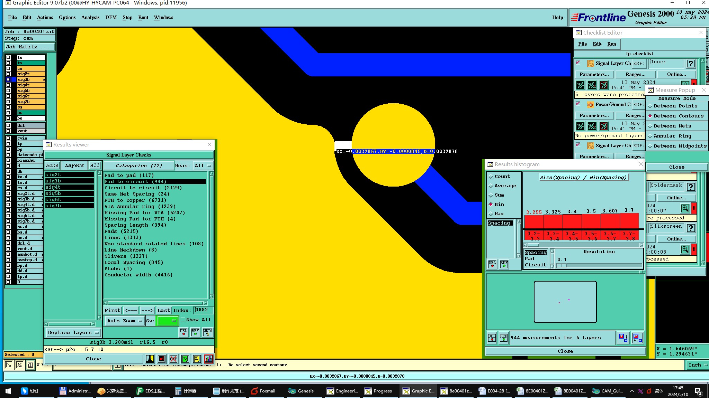Select Between Points measure mode
The height and width of the screenshot is (398, 709).
(675, 106)
